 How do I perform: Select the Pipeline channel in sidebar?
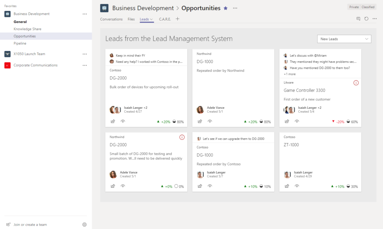pyautogui.click(x=20, y=43)
